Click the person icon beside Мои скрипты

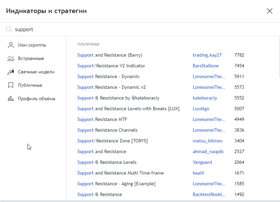pos(11,45)
